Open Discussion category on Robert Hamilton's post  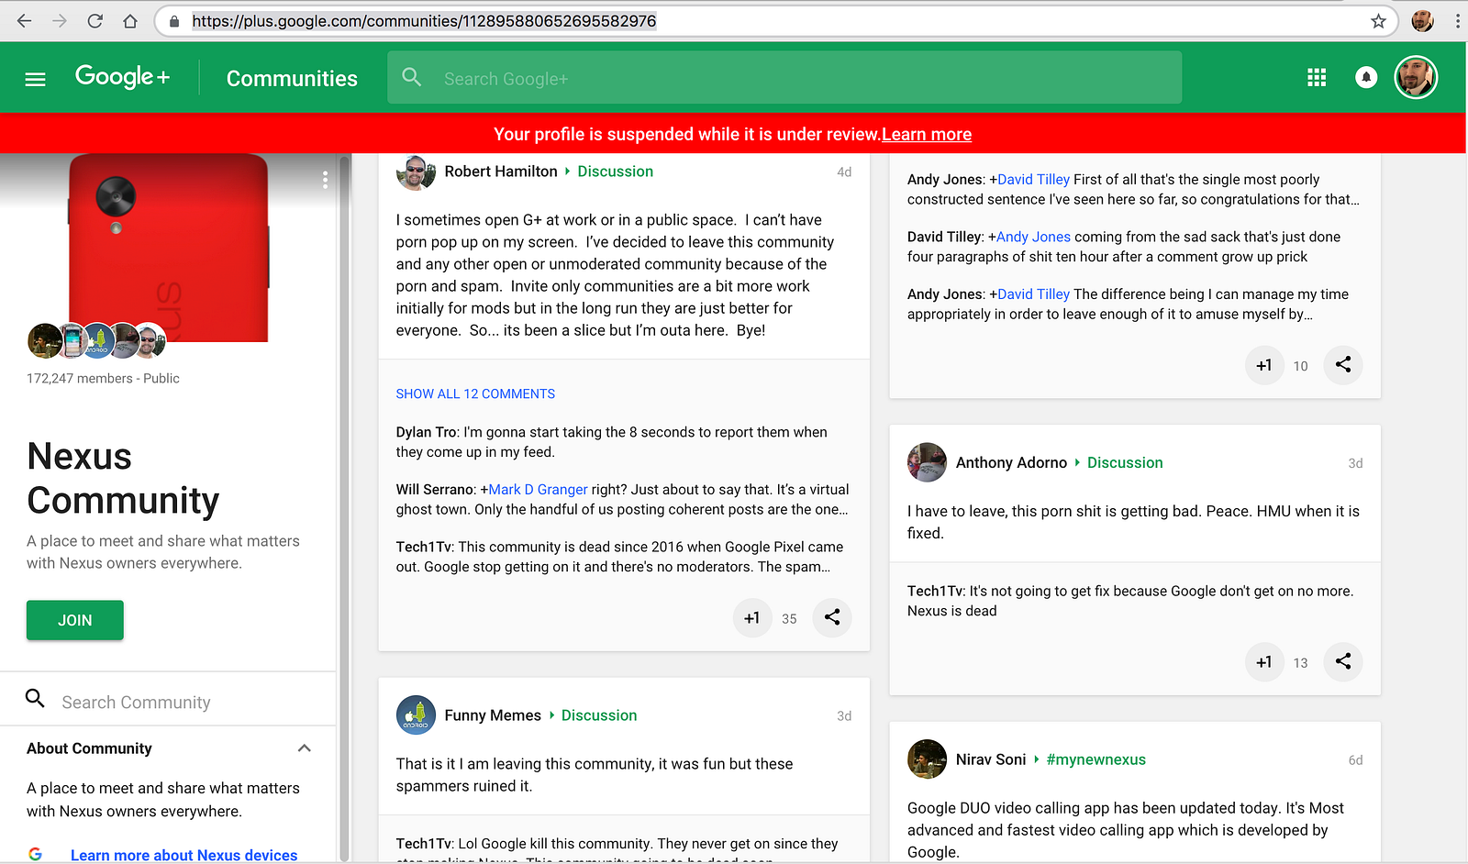(x=615, y=172)
